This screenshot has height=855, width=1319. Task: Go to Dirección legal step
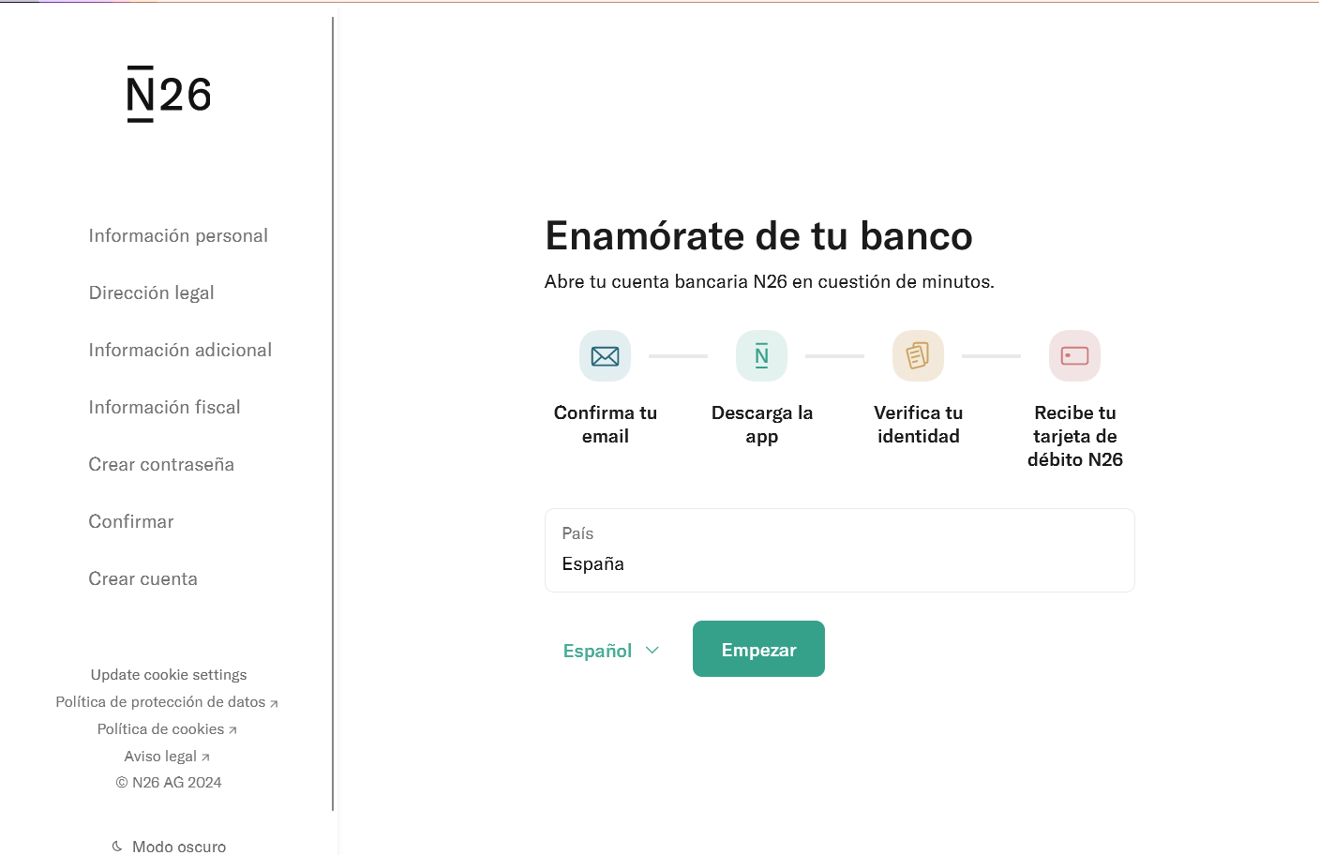[152, 293]
